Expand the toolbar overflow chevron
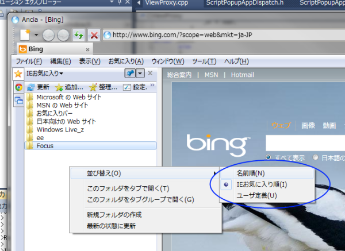The height and width of the screenshot is (251, 345). [x=152, y=85]
